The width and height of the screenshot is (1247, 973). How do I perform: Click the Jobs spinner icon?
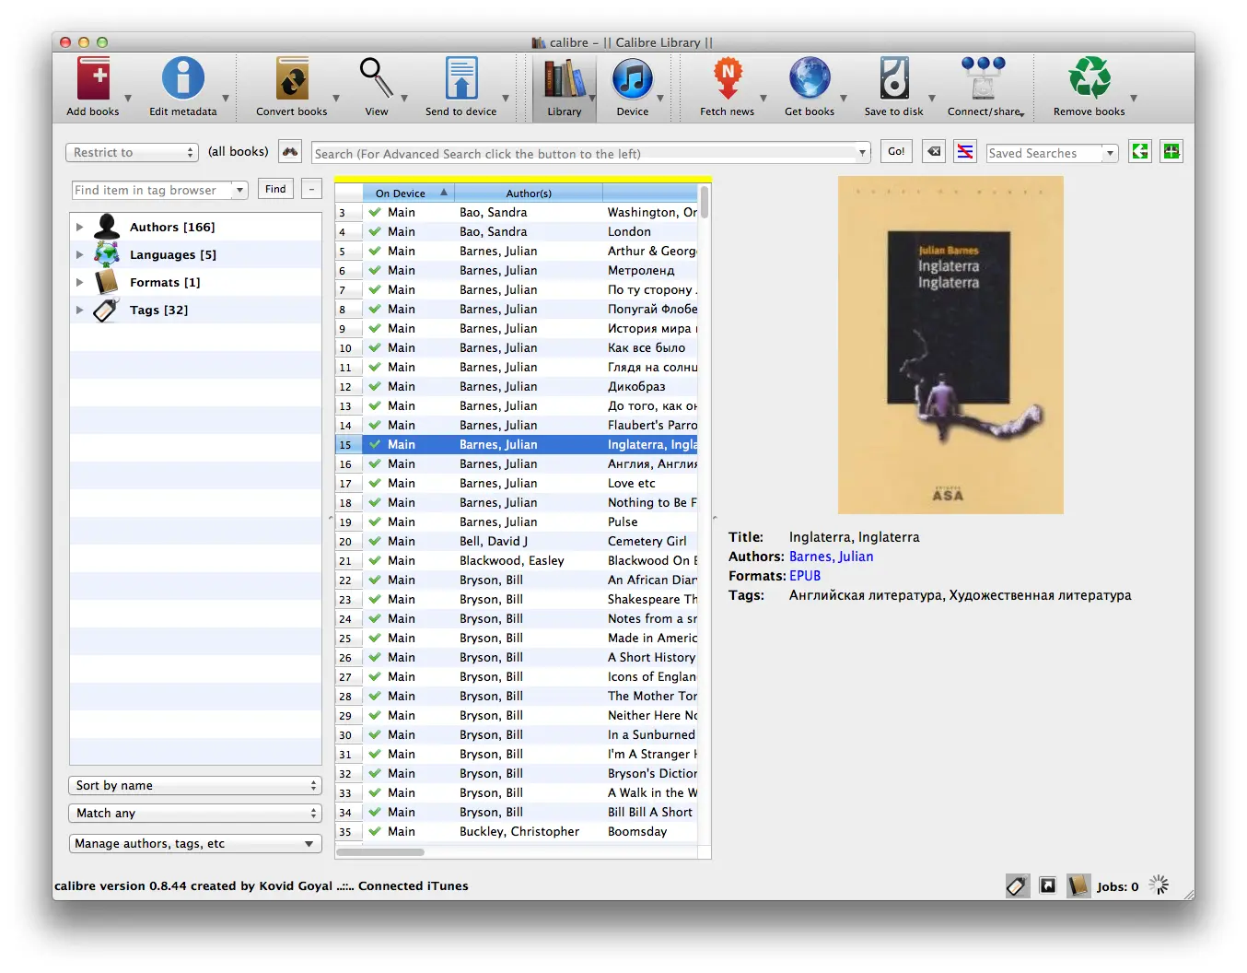tap(1160, 885)
